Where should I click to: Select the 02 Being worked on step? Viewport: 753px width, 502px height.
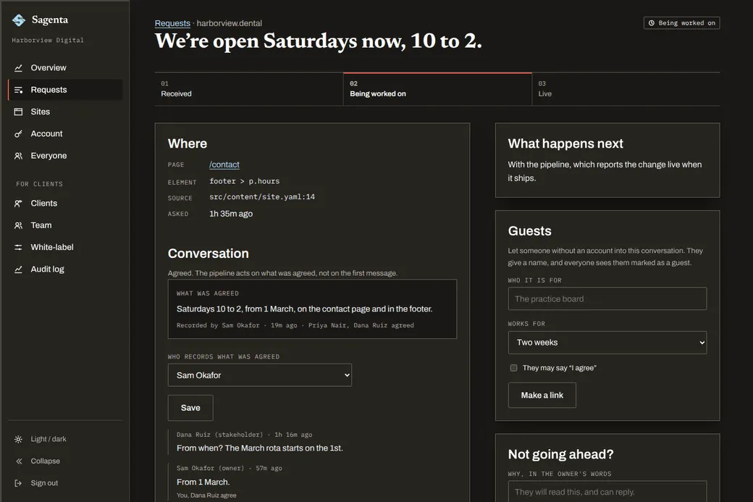[x=437, y=89]
